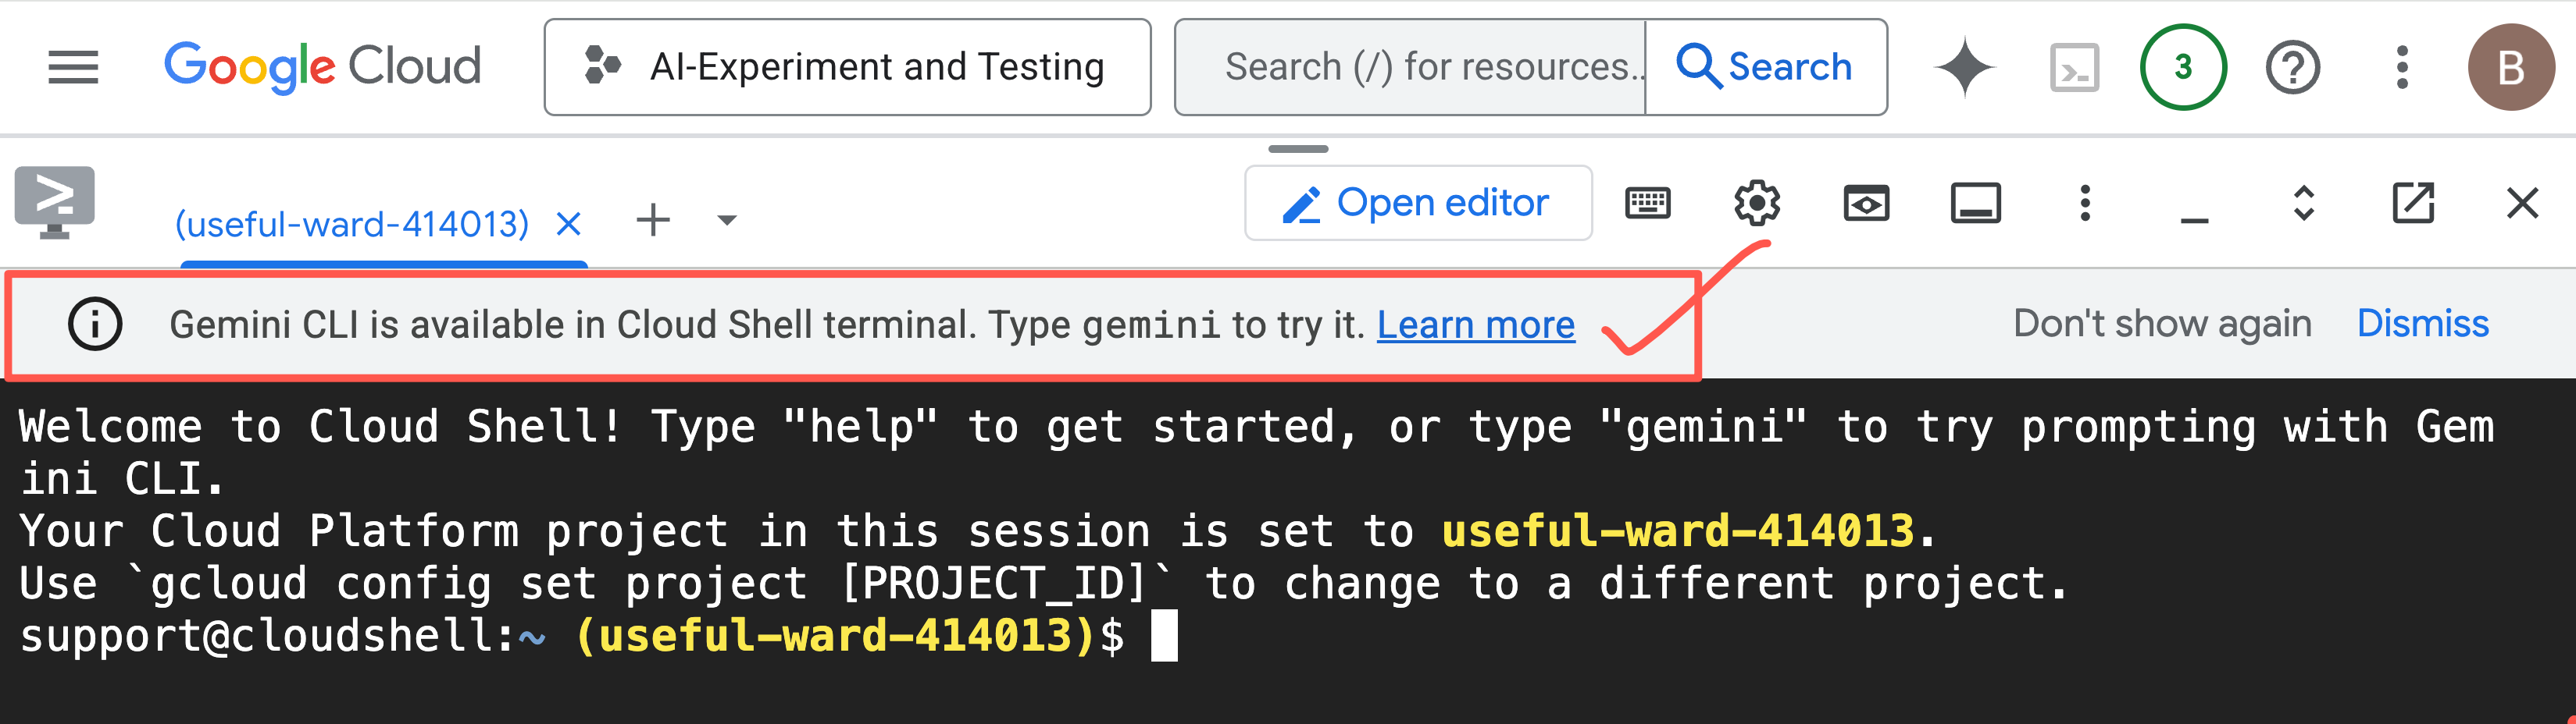Open Cloud Shell in new window
This screenshot has width=2576, height=724.
point(2413,203)
